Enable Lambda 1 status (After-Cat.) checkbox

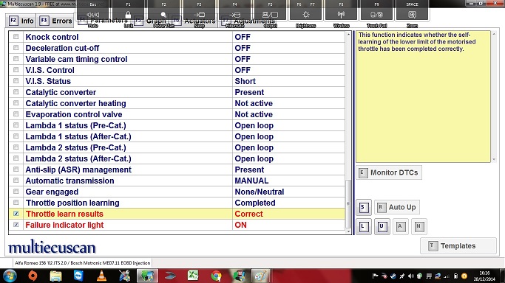(16, 136)
